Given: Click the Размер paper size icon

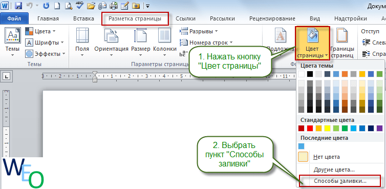Looking at the screenshot, I should click(x=140, y=35).
